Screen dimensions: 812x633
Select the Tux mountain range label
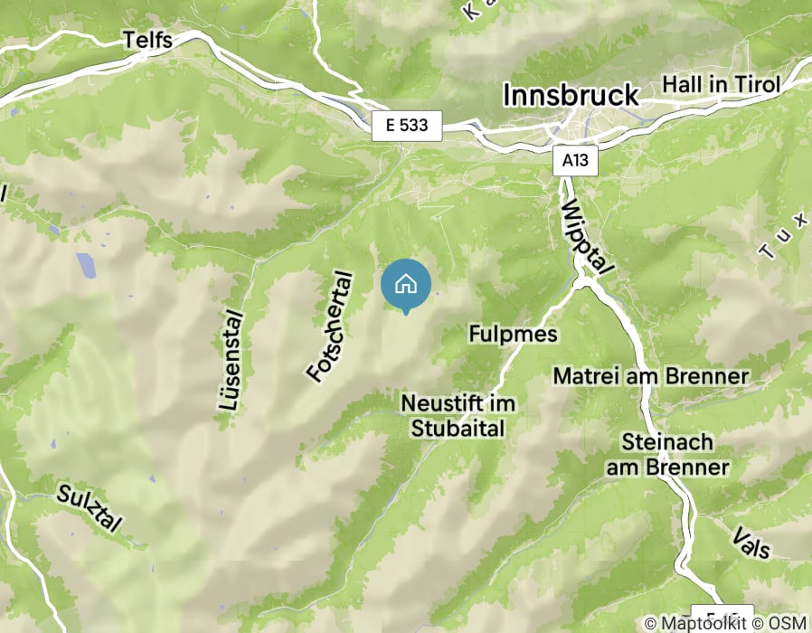[784, 236]
